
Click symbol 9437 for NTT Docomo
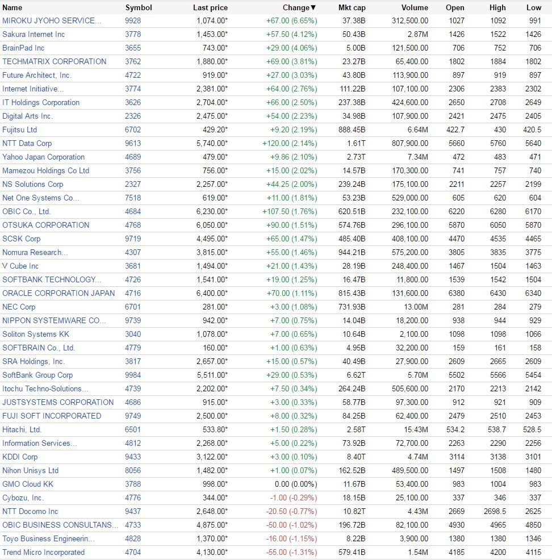tap(133, 511)
